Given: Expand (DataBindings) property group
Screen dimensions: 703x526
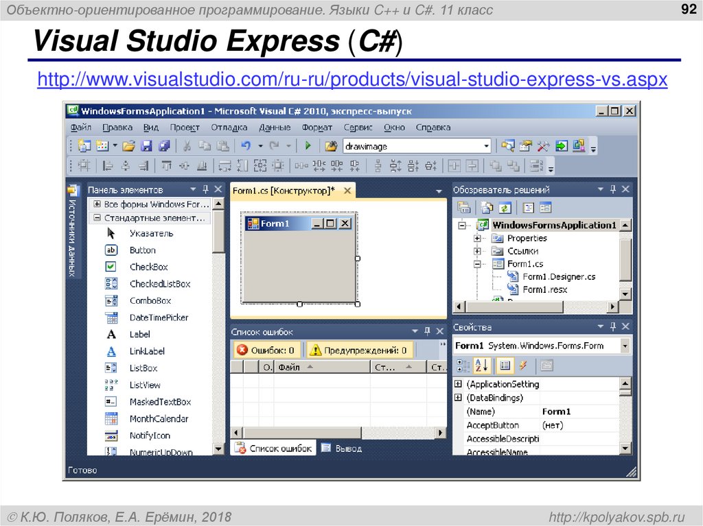Looking at the screenshot, I should click(x=458, y=397).
